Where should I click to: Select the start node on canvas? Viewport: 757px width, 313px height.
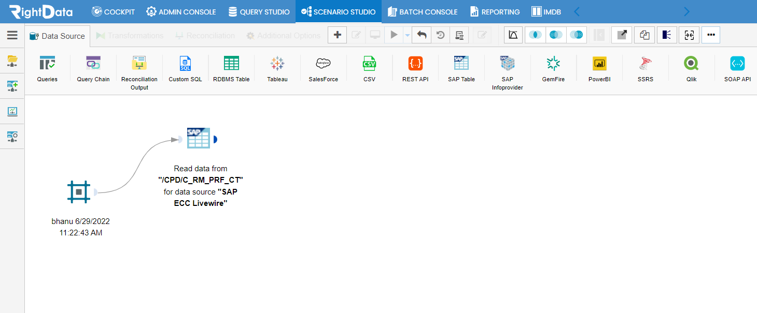[79, 192]
